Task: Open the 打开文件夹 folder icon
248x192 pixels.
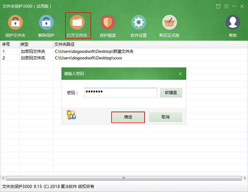Action: tap(77, 22)
